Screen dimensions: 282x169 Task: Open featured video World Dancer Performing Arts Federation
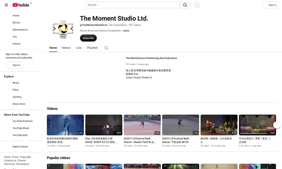(151, 58)
